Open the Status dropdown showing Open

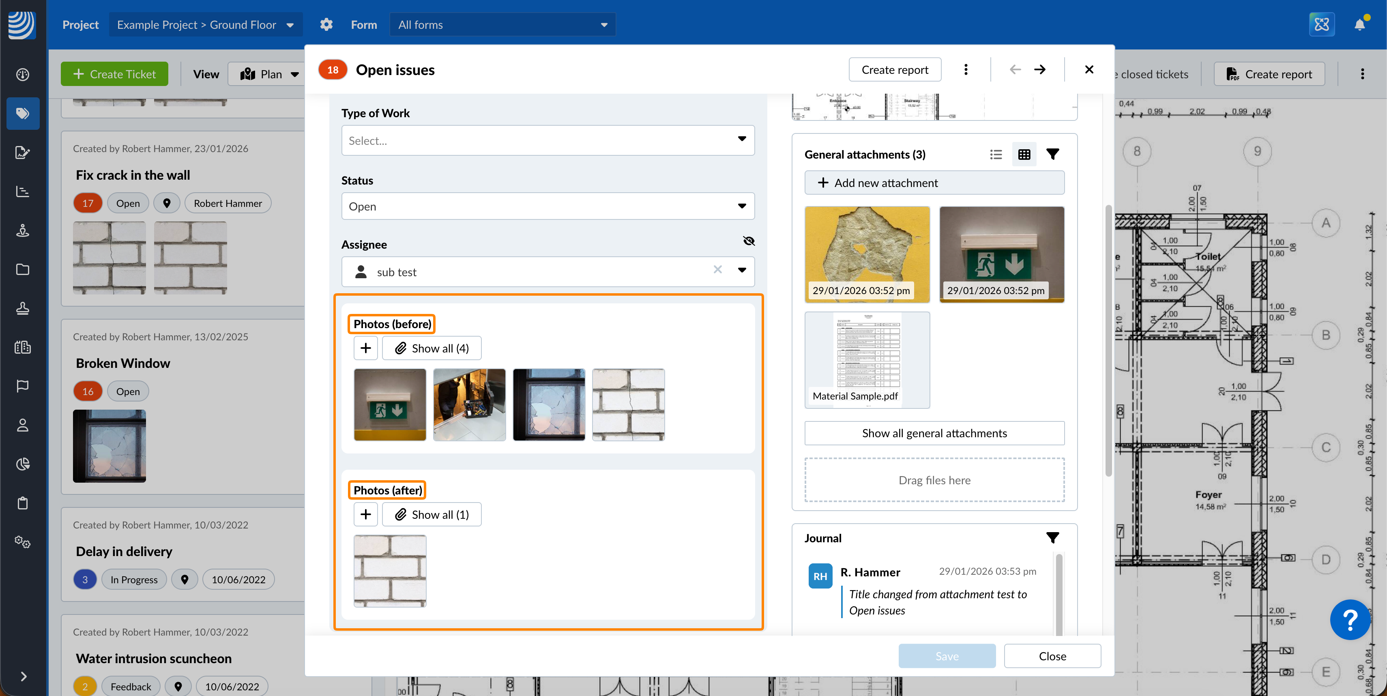coord(547,207)
